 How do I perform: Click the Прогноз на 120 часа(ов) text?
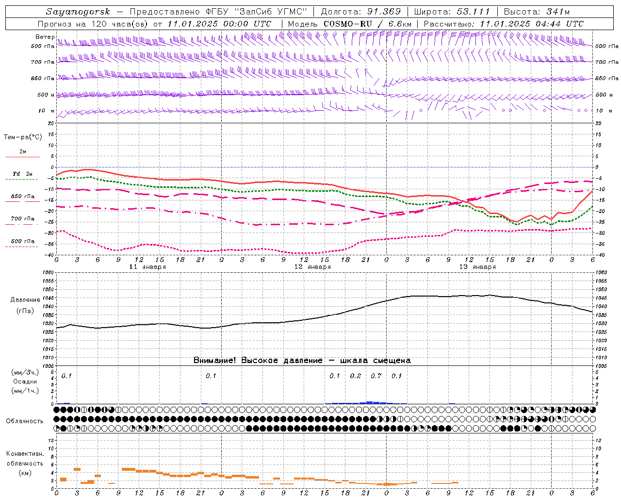(x=94, y=24)
